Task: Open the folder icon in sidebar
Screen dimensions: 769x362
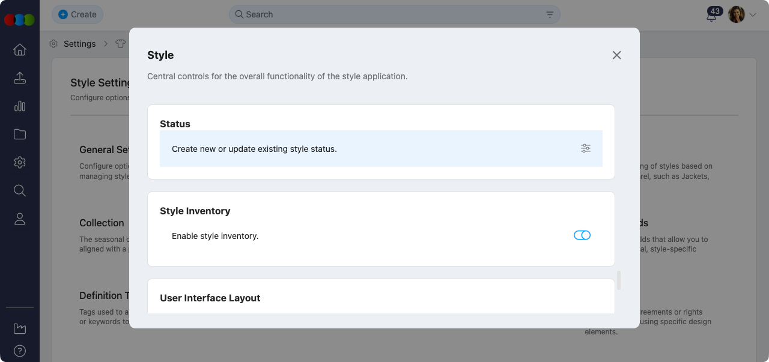Action: tap(20, 134)
